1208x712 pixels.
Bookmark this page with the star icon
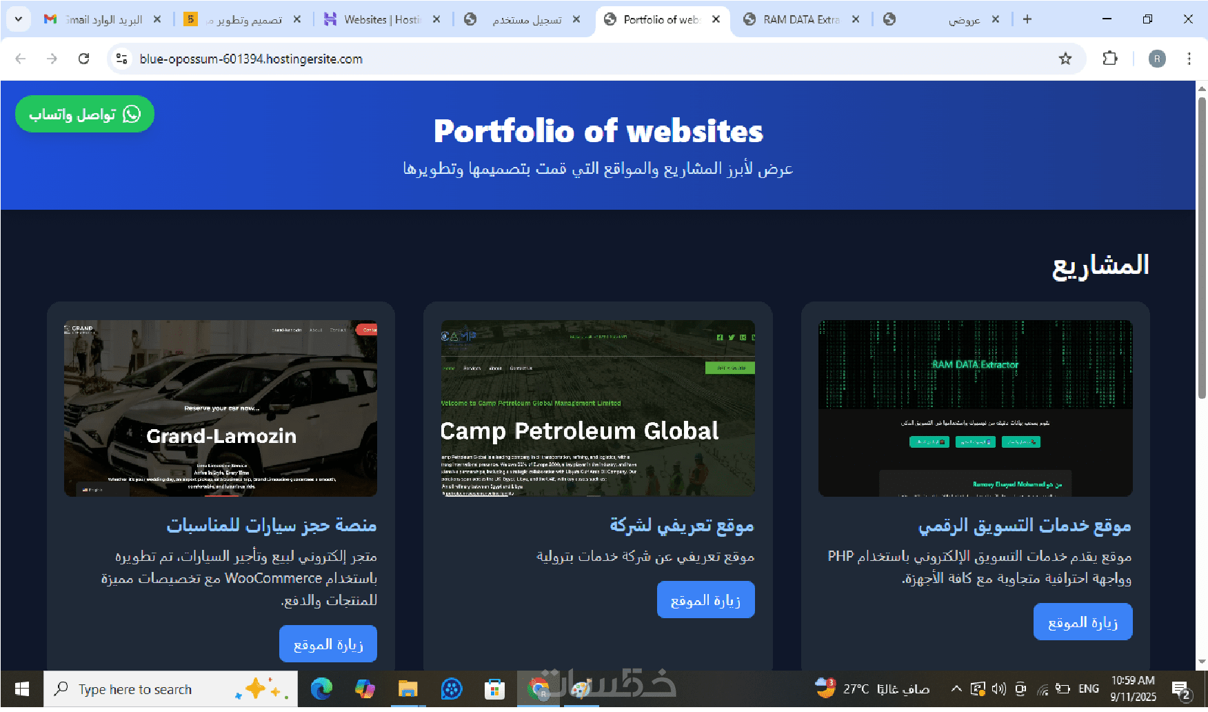pyautogui.click(x=1065, y=59)
